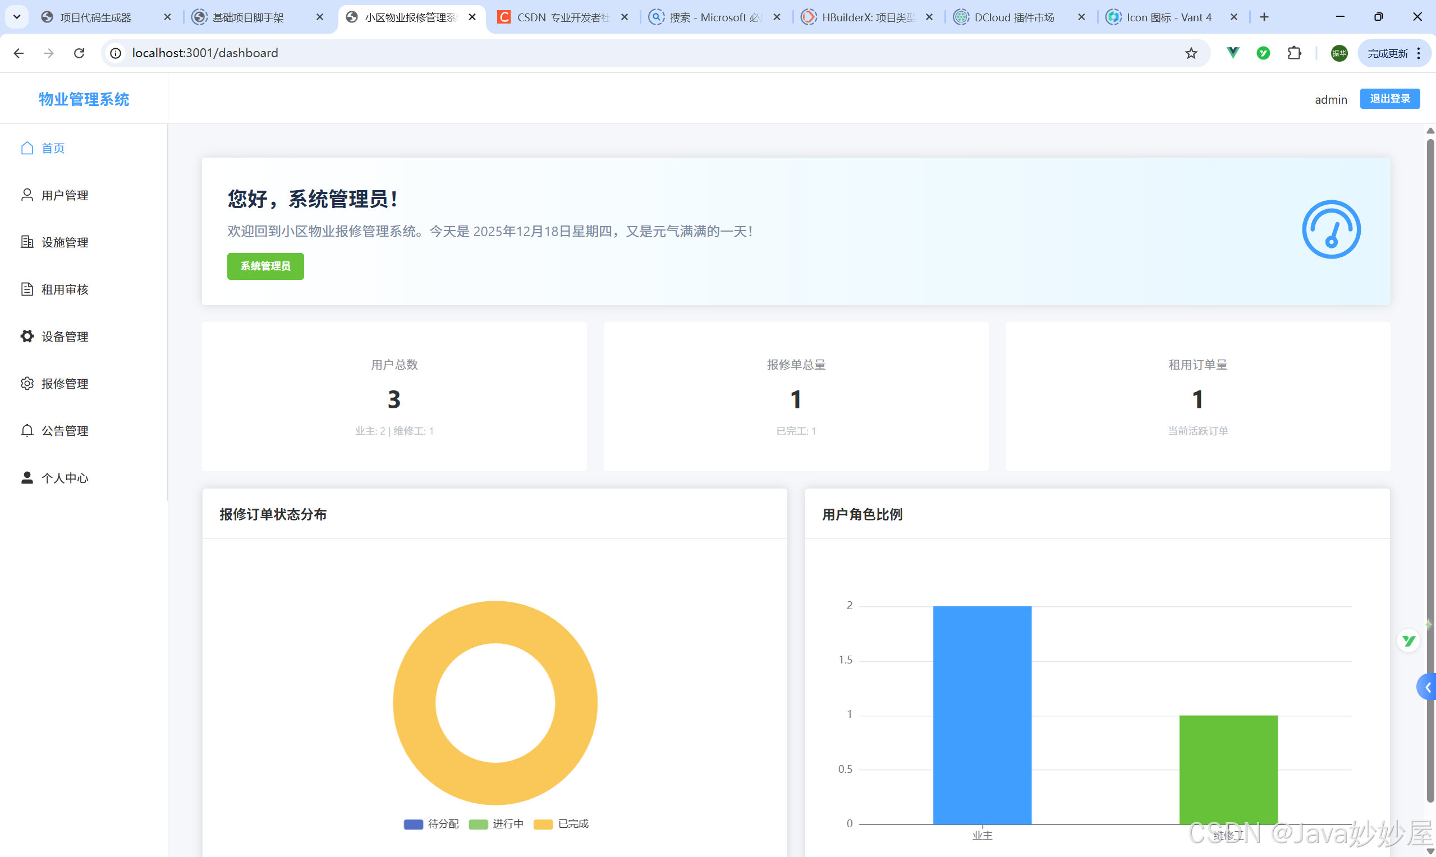Expand the blue side panel chevron
Screen dimensions: 1436x857
coord(1428,687)
